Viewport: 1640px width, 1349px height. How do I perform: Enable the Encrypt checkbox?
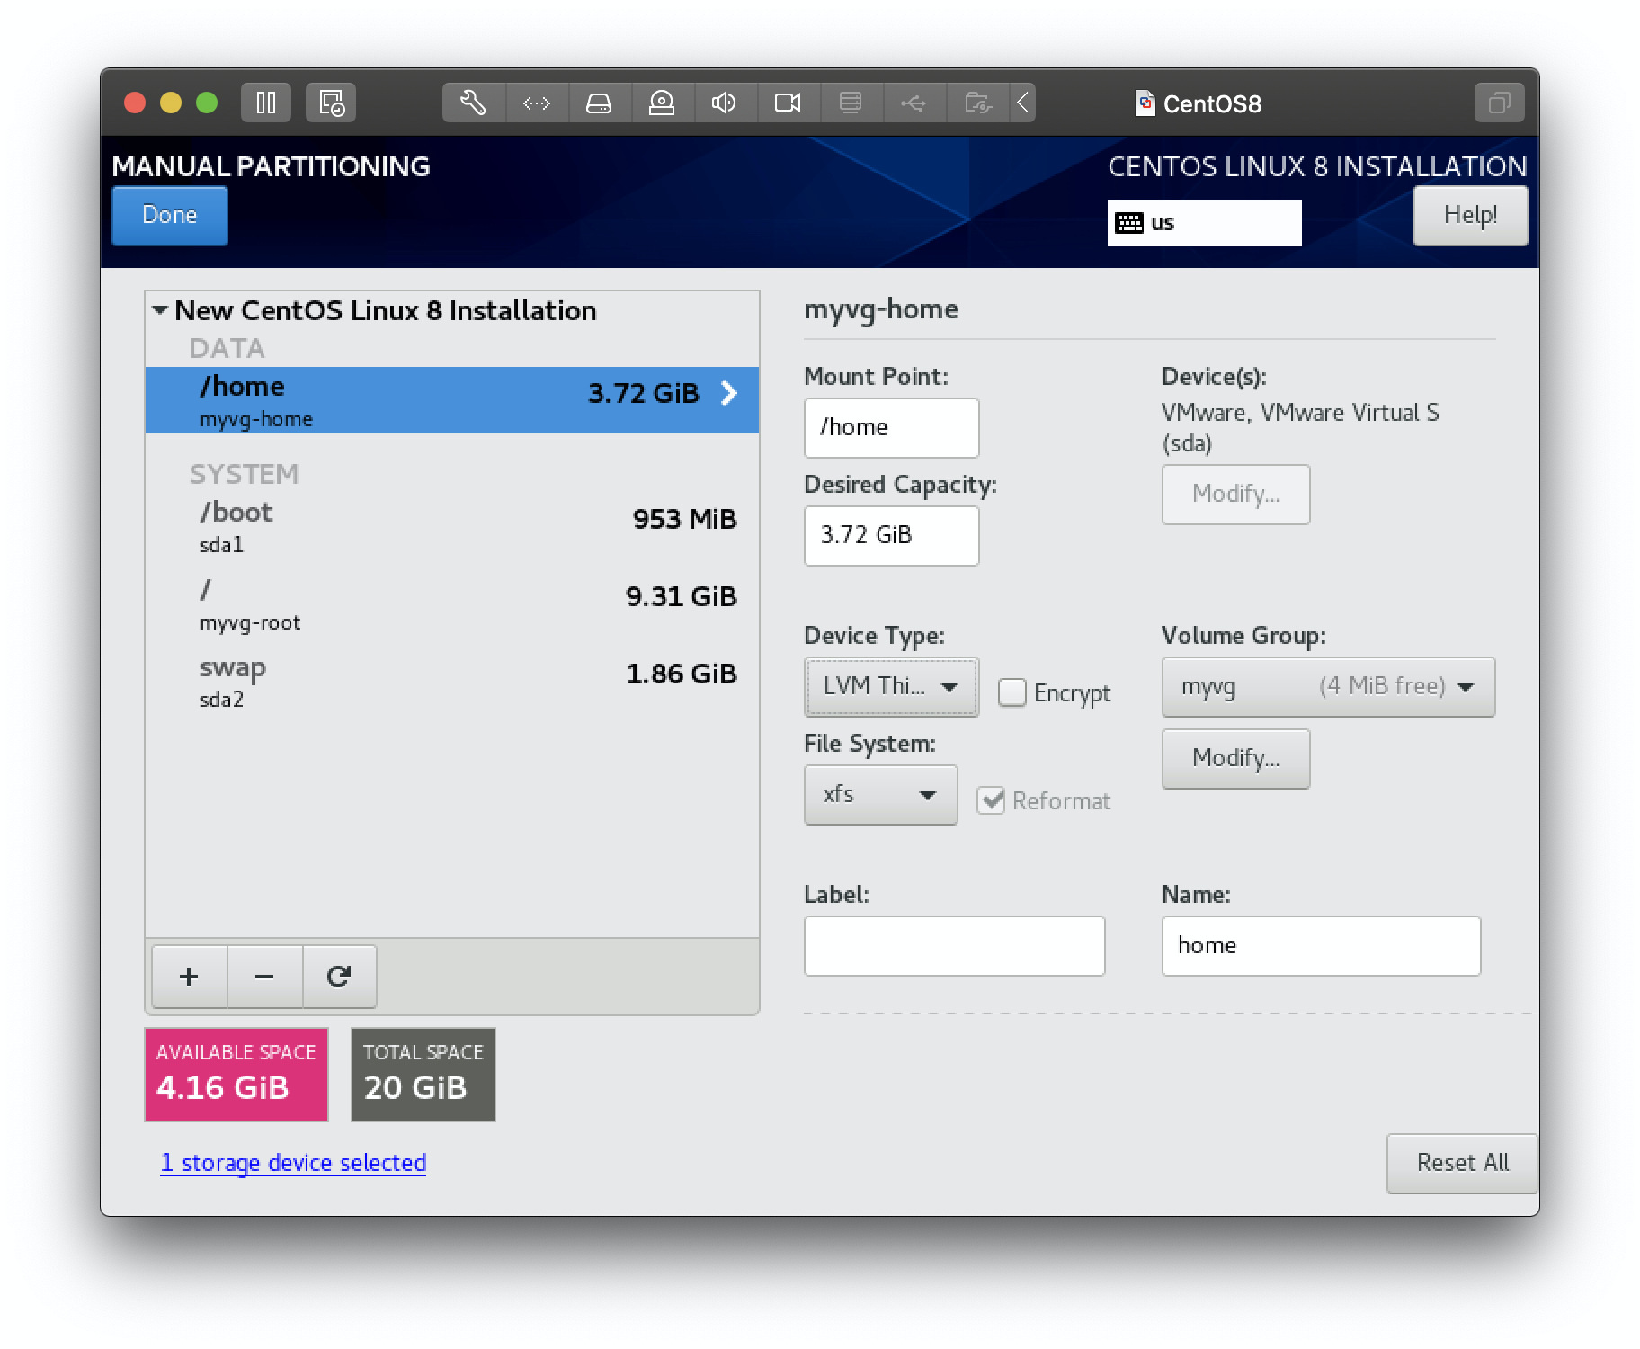pyautogui.click(x=1012, y=692)
